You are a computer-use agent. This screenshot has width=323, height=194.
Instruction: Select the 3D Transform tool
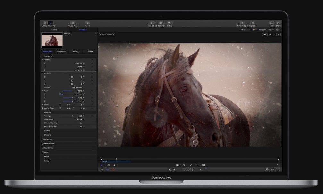click(109, 165)
